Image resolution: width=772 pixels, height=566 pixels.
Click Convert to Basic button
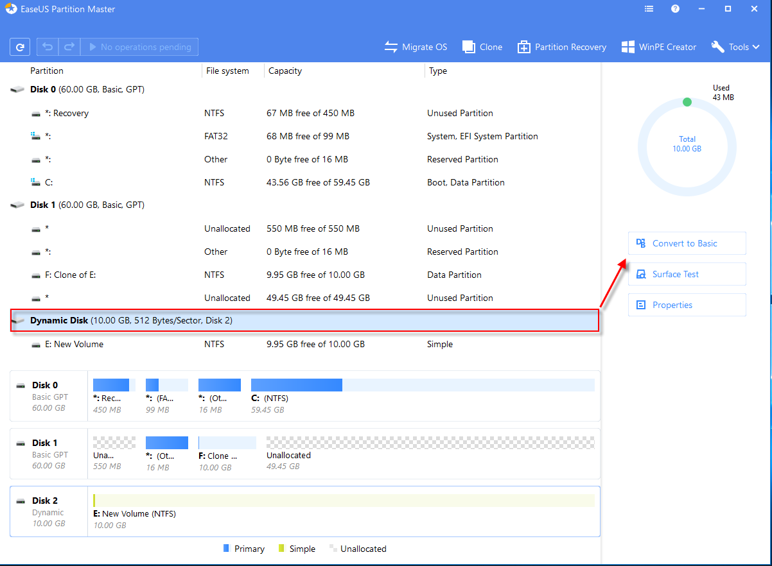click(x=687, y=243)
